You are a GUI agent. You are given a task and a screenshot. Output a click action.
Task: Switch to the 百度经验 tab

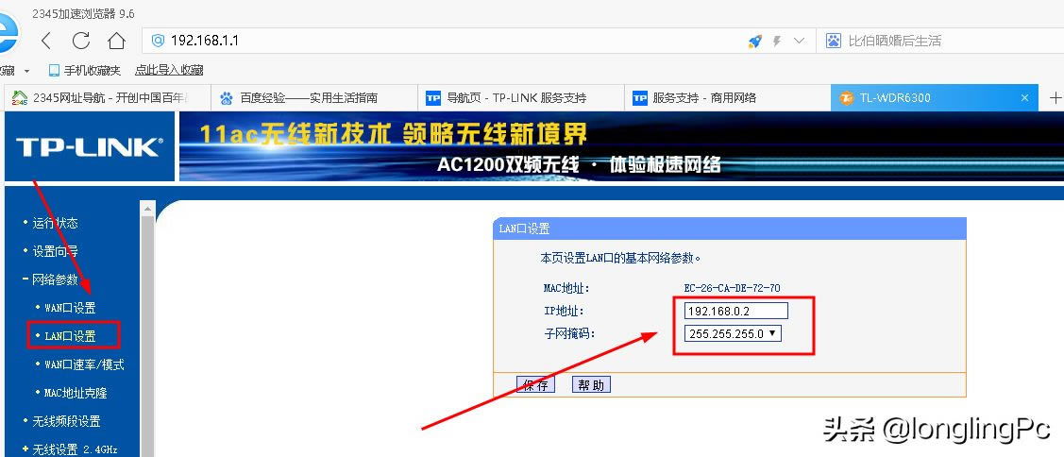[x=309, y=98]
